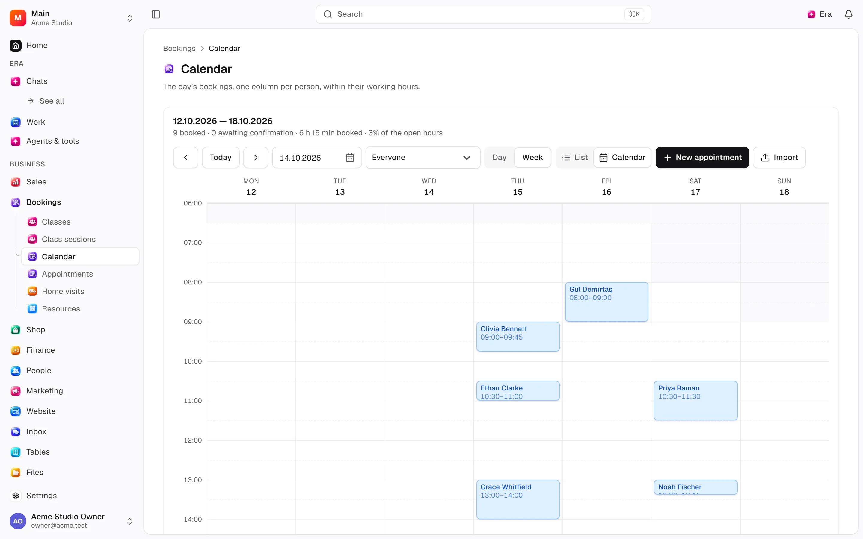Open Settings gear
Image resolution: width=863 pixels, height=539 pixels.
[16, 496]
